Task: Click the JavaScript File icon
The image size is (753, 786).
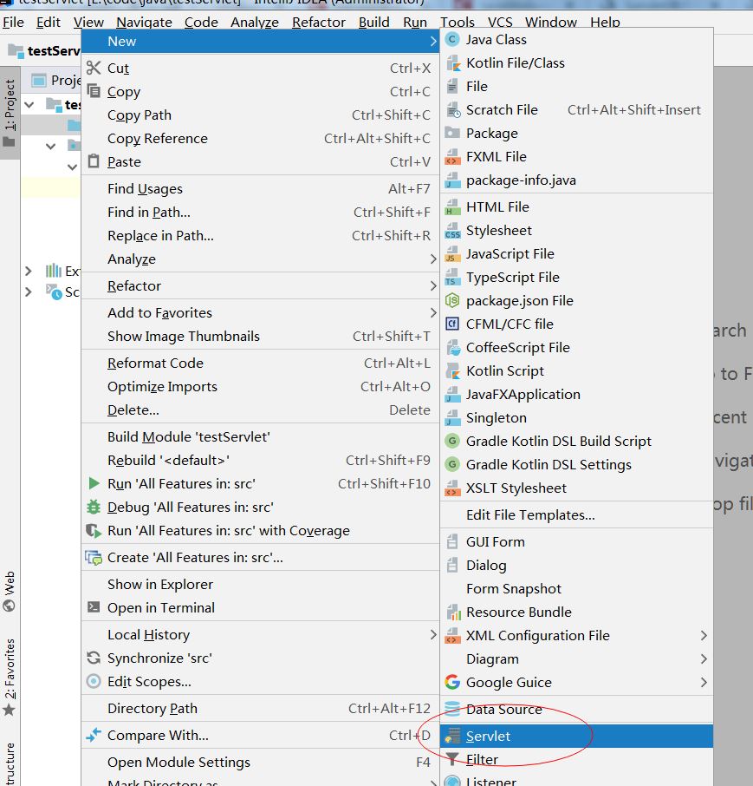Action: (452, 254)
